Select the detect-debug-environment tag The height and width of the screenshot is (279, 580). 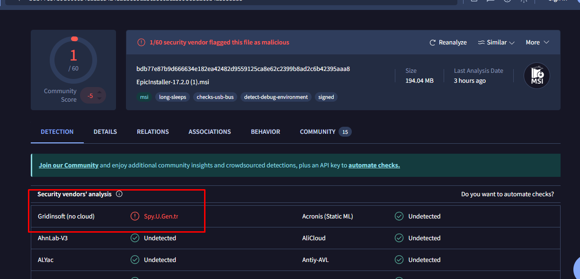276,97
